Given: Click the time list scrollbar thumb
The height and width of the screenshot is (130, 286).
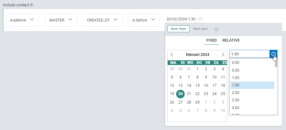Looking at the screenshot, I should tap(276, 63).
